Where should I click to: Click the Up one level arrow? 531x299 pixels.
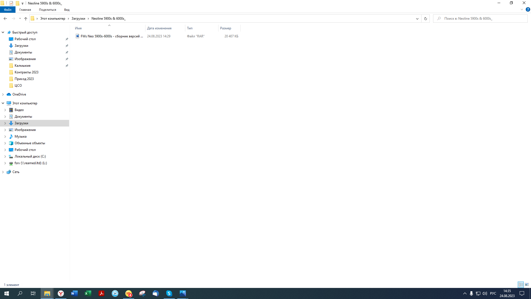pos(26,19)
